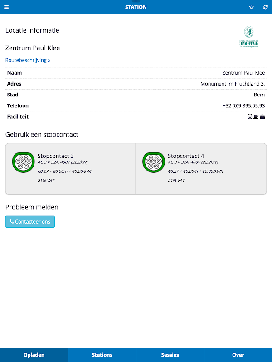272x362 pixels.
Task: Click the Contacteer ons button
Action: (30, 222)
